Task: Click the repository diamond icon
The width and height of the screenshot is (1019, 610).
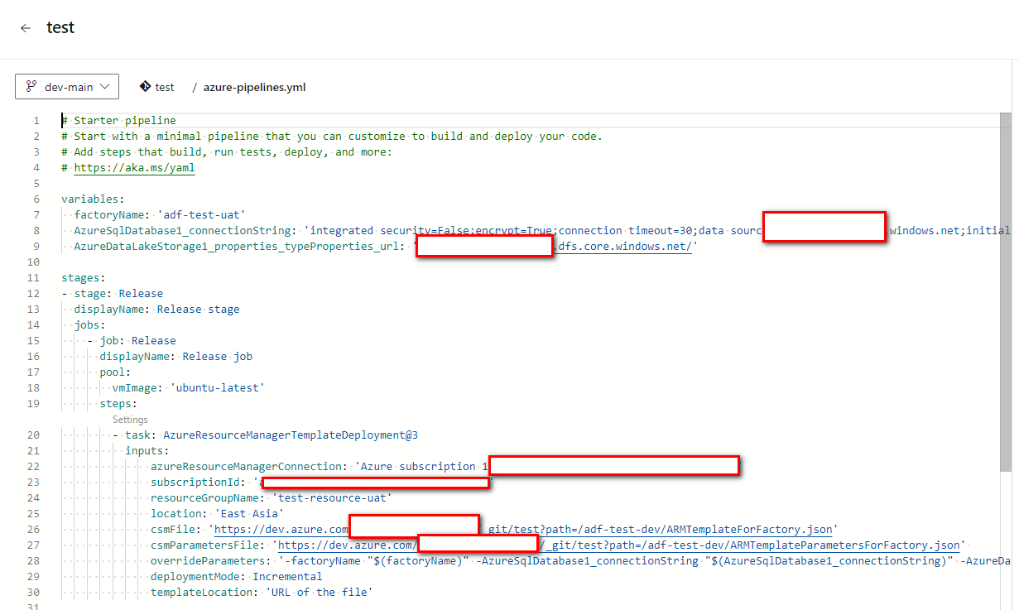Action: (145, 86)
